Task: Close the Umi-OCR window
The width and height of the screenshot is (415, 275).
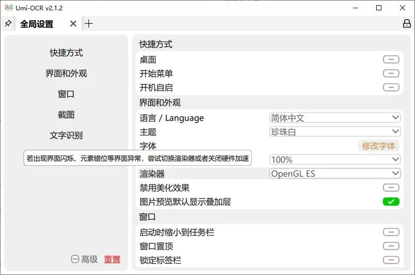Action: [402, 8]
